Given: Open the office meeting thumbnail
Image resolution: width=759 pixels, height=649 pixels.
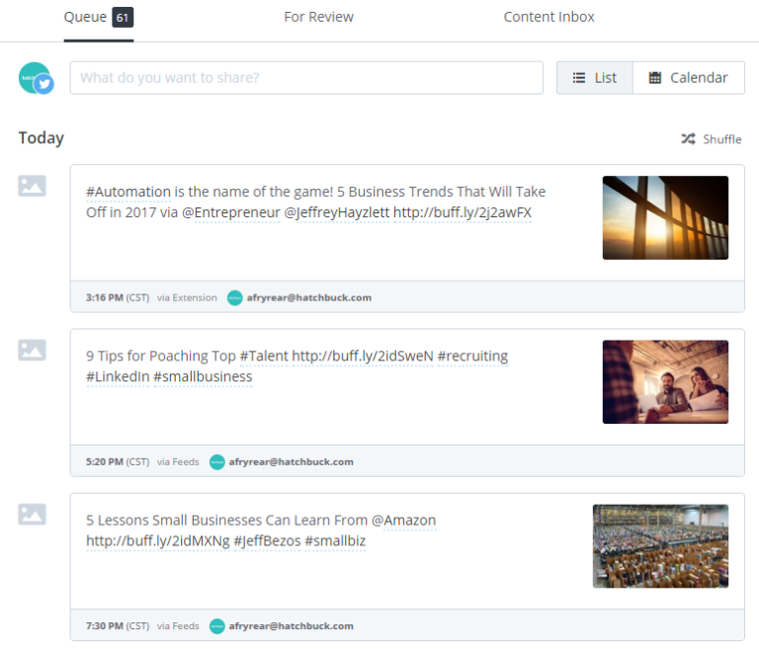Looking at the screenshot, I should coord(665,382).
